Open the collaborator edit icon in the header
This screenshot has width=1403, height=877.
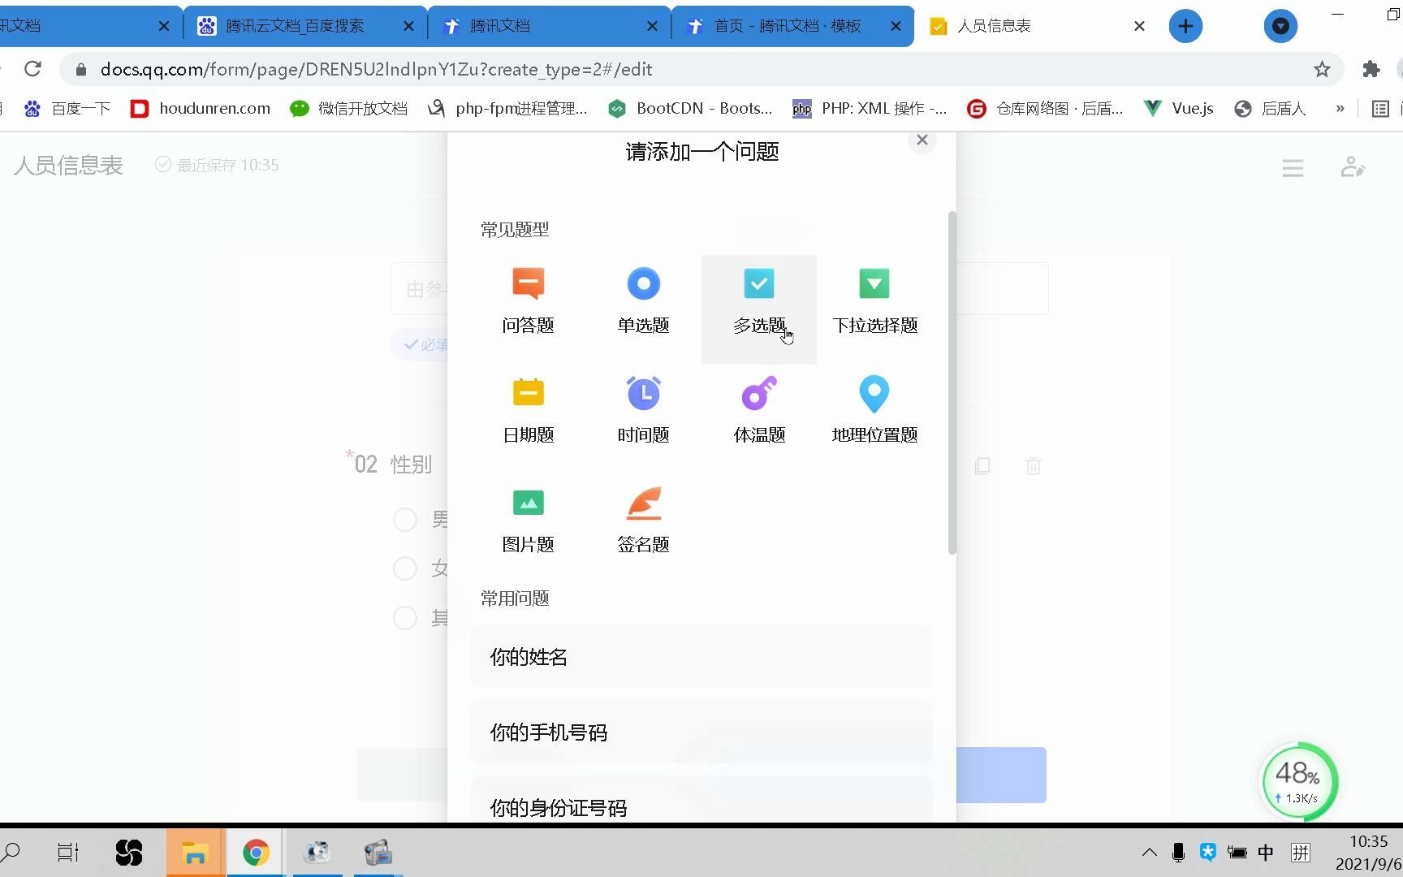tap(1352, 167)
